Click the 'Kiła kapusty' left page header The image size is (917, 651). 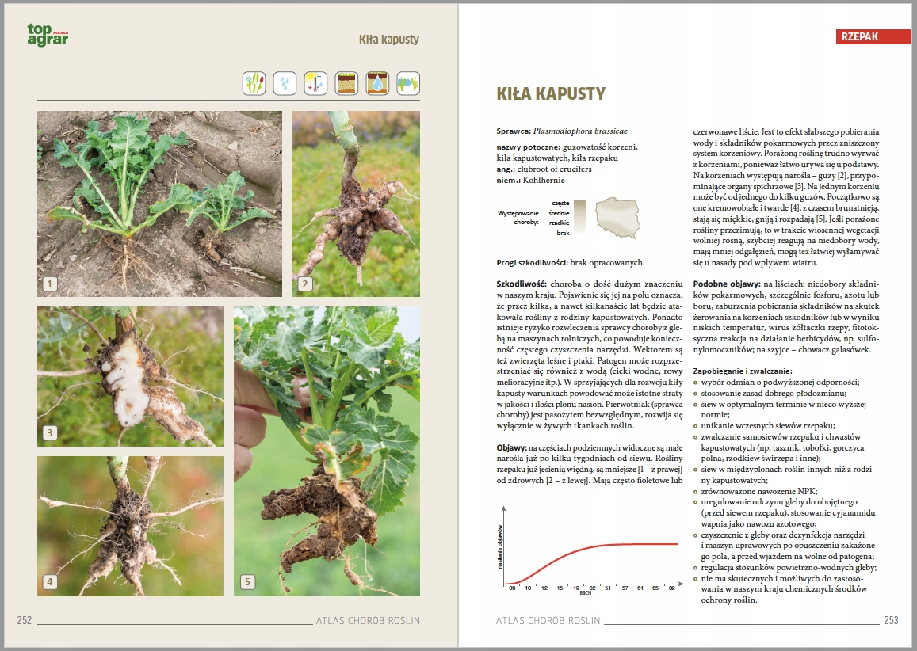coord(389,39)
